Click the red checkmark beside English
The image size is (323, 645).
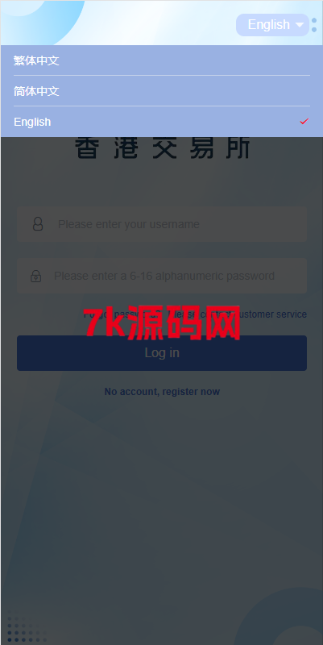tap(304, 122)
